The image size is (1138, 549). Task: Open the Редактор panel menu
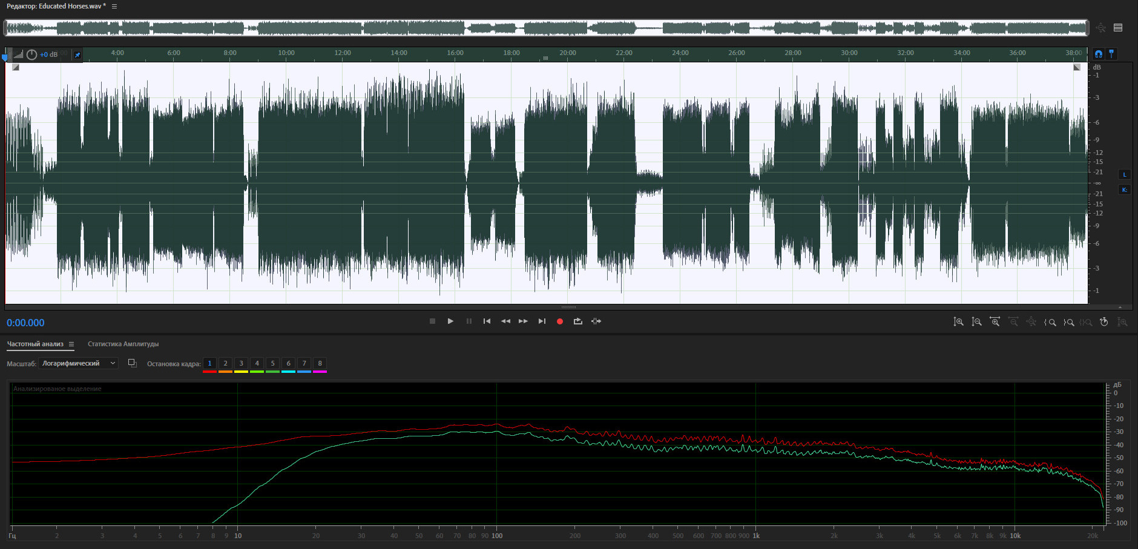point(114,6)
